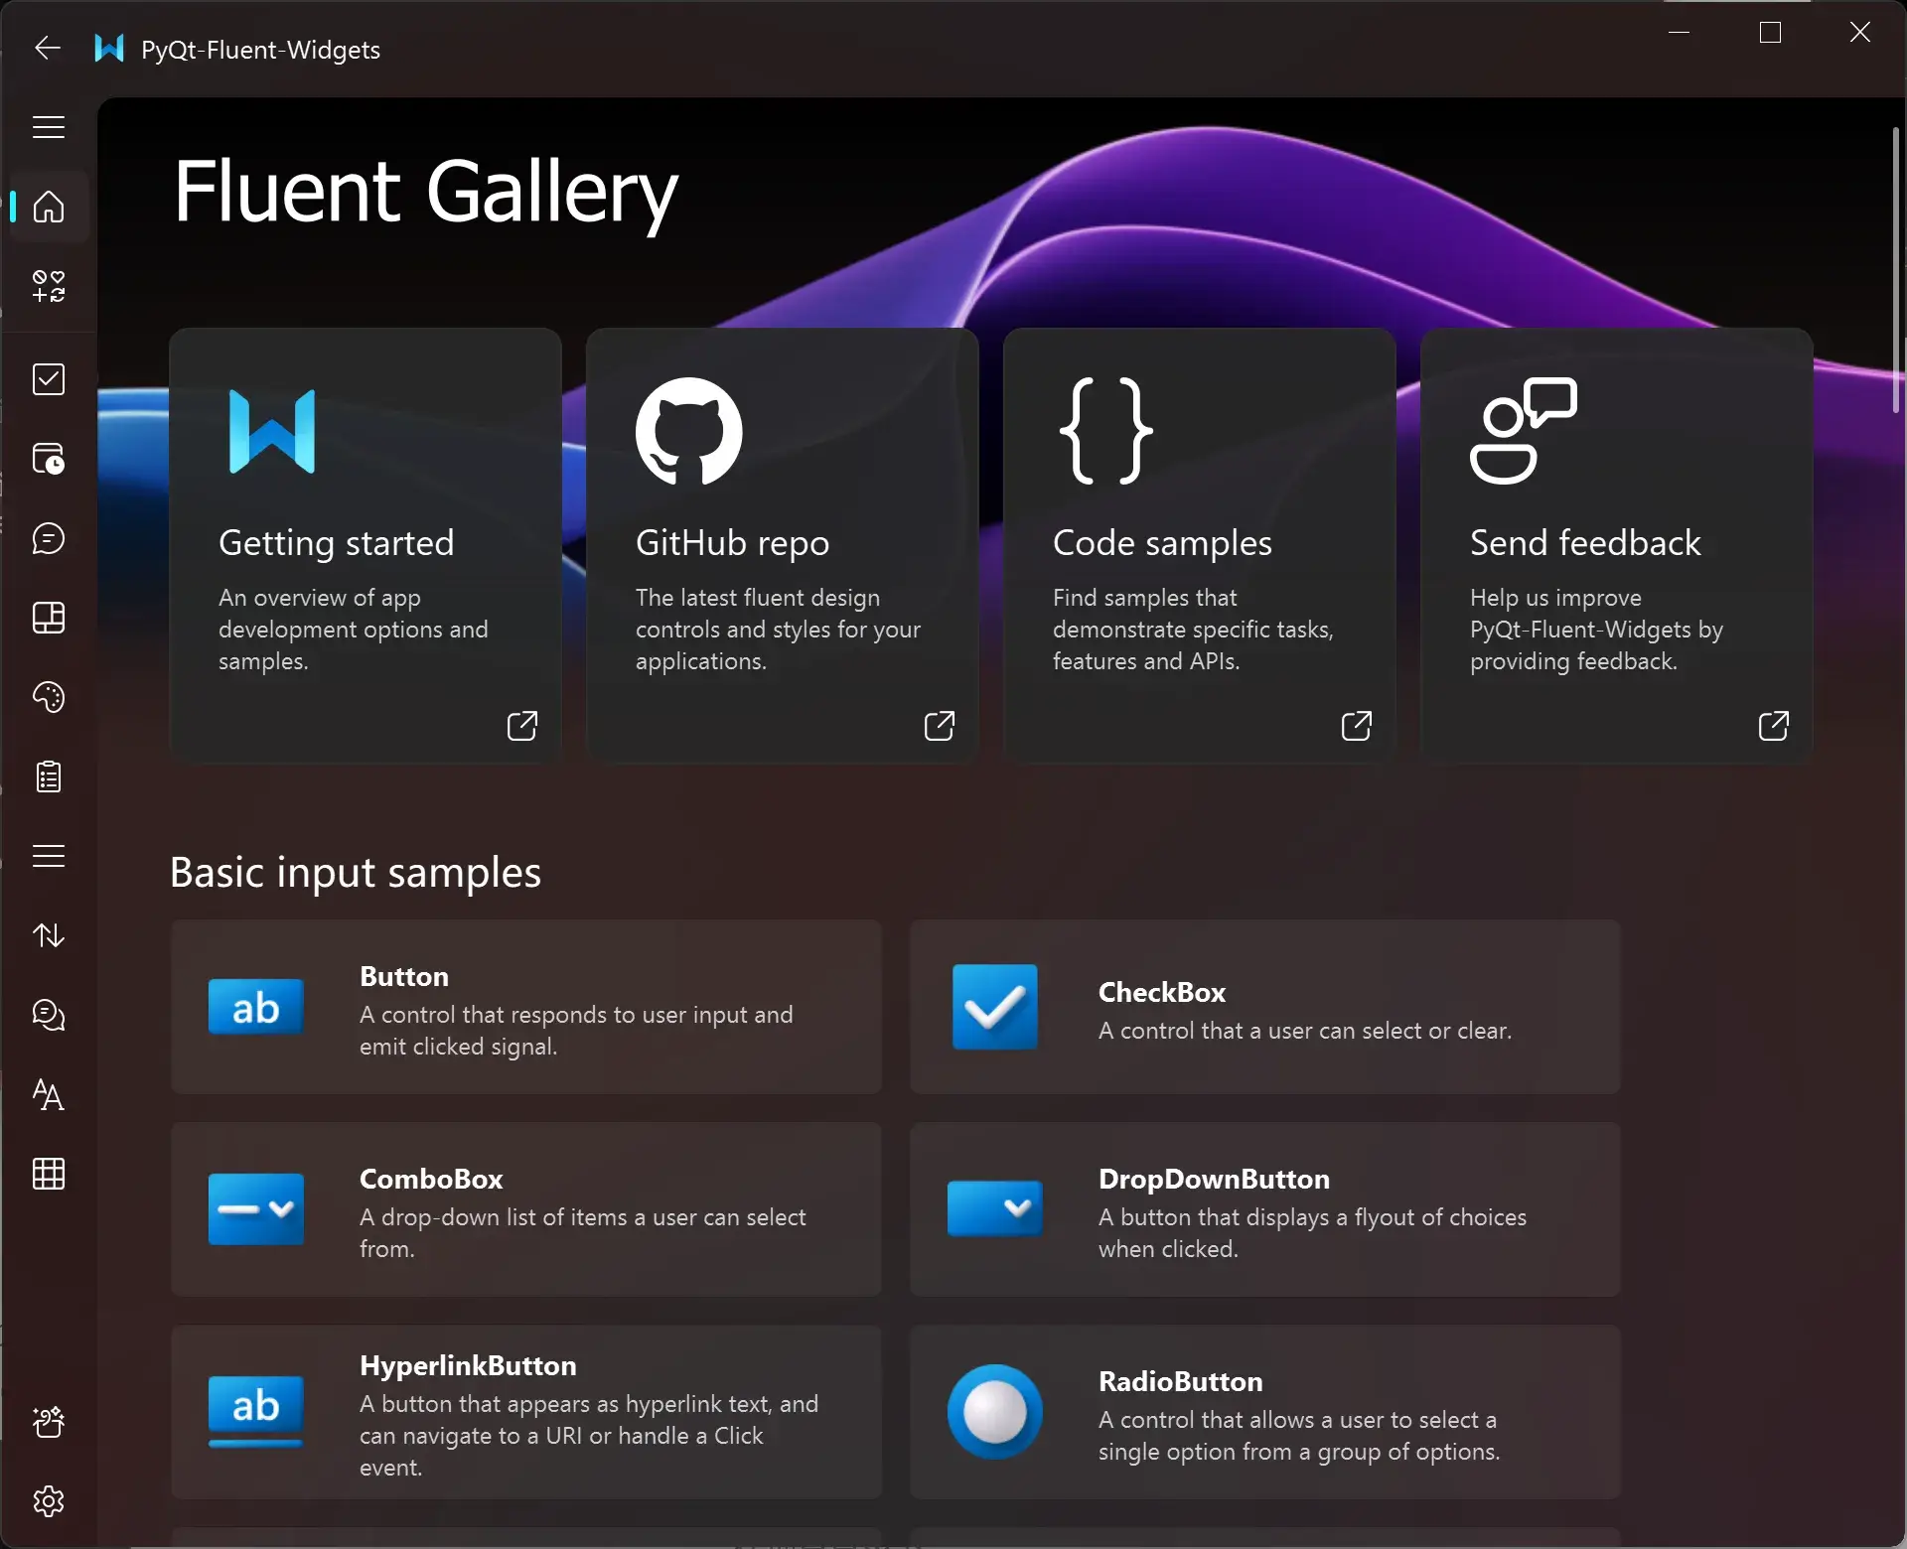This screenshot has width=1907, height=1549.
Task: Open Layout sidebar icon
Action: click(48, 618)
